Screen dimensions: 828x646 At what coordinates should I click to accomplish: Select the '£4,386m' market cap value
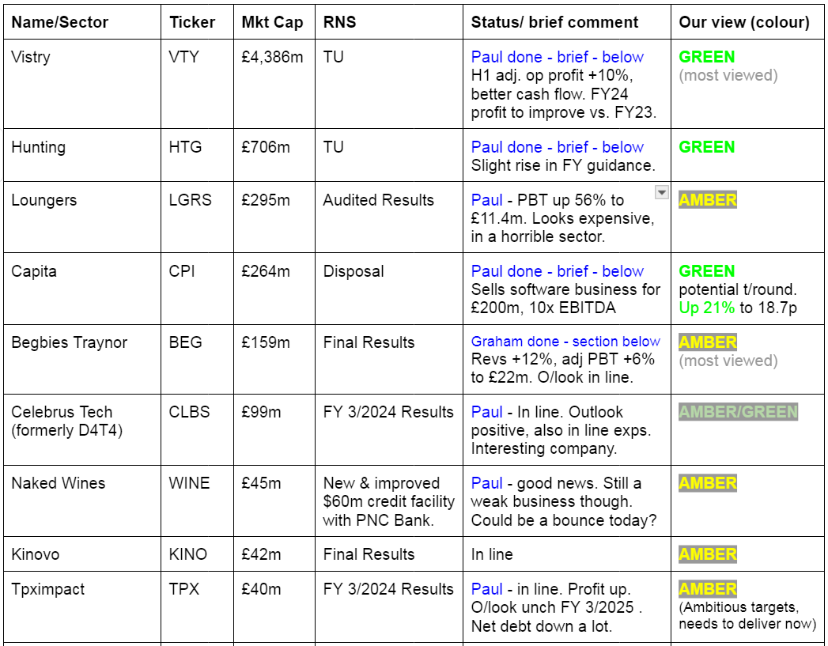pyautogui.click(x=273, y=57)
